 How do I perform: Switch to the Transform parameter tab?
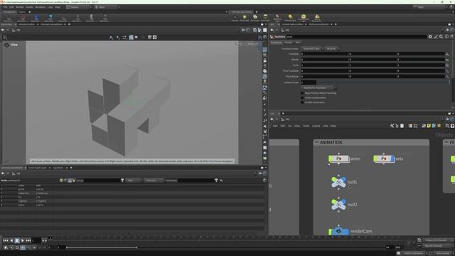pyautogui.click(x=277, y=43)
